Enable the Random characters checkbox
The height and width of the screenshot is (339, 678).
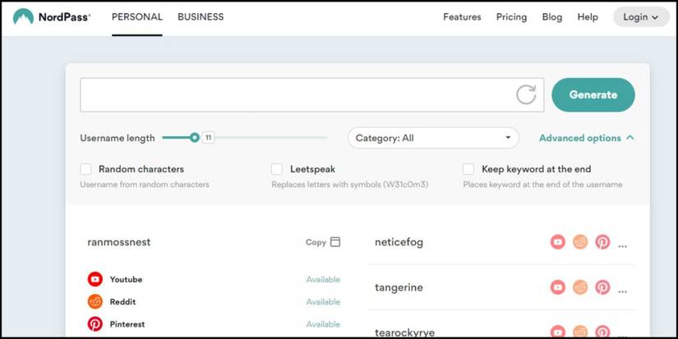85,169
